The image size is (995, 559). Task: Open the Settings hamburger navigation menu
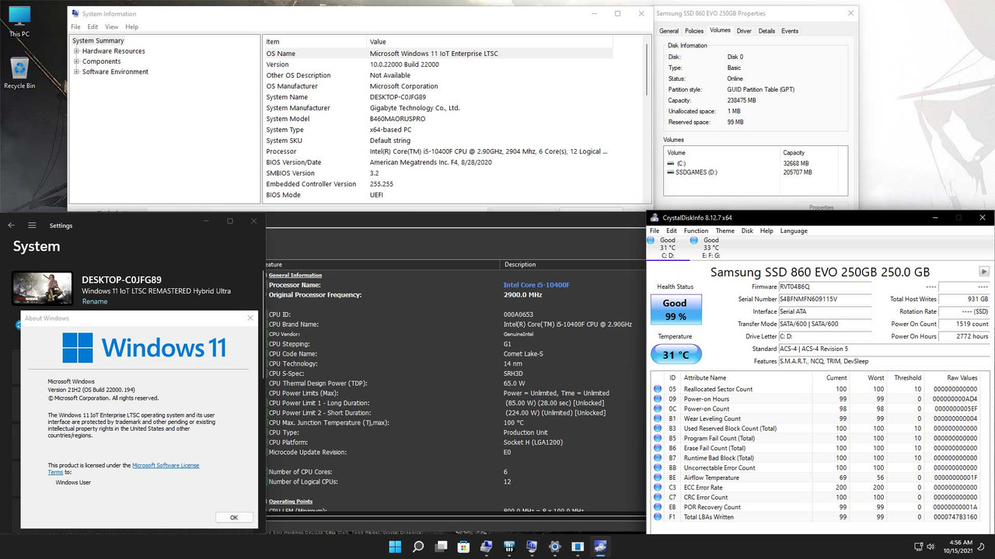(32, 225)
